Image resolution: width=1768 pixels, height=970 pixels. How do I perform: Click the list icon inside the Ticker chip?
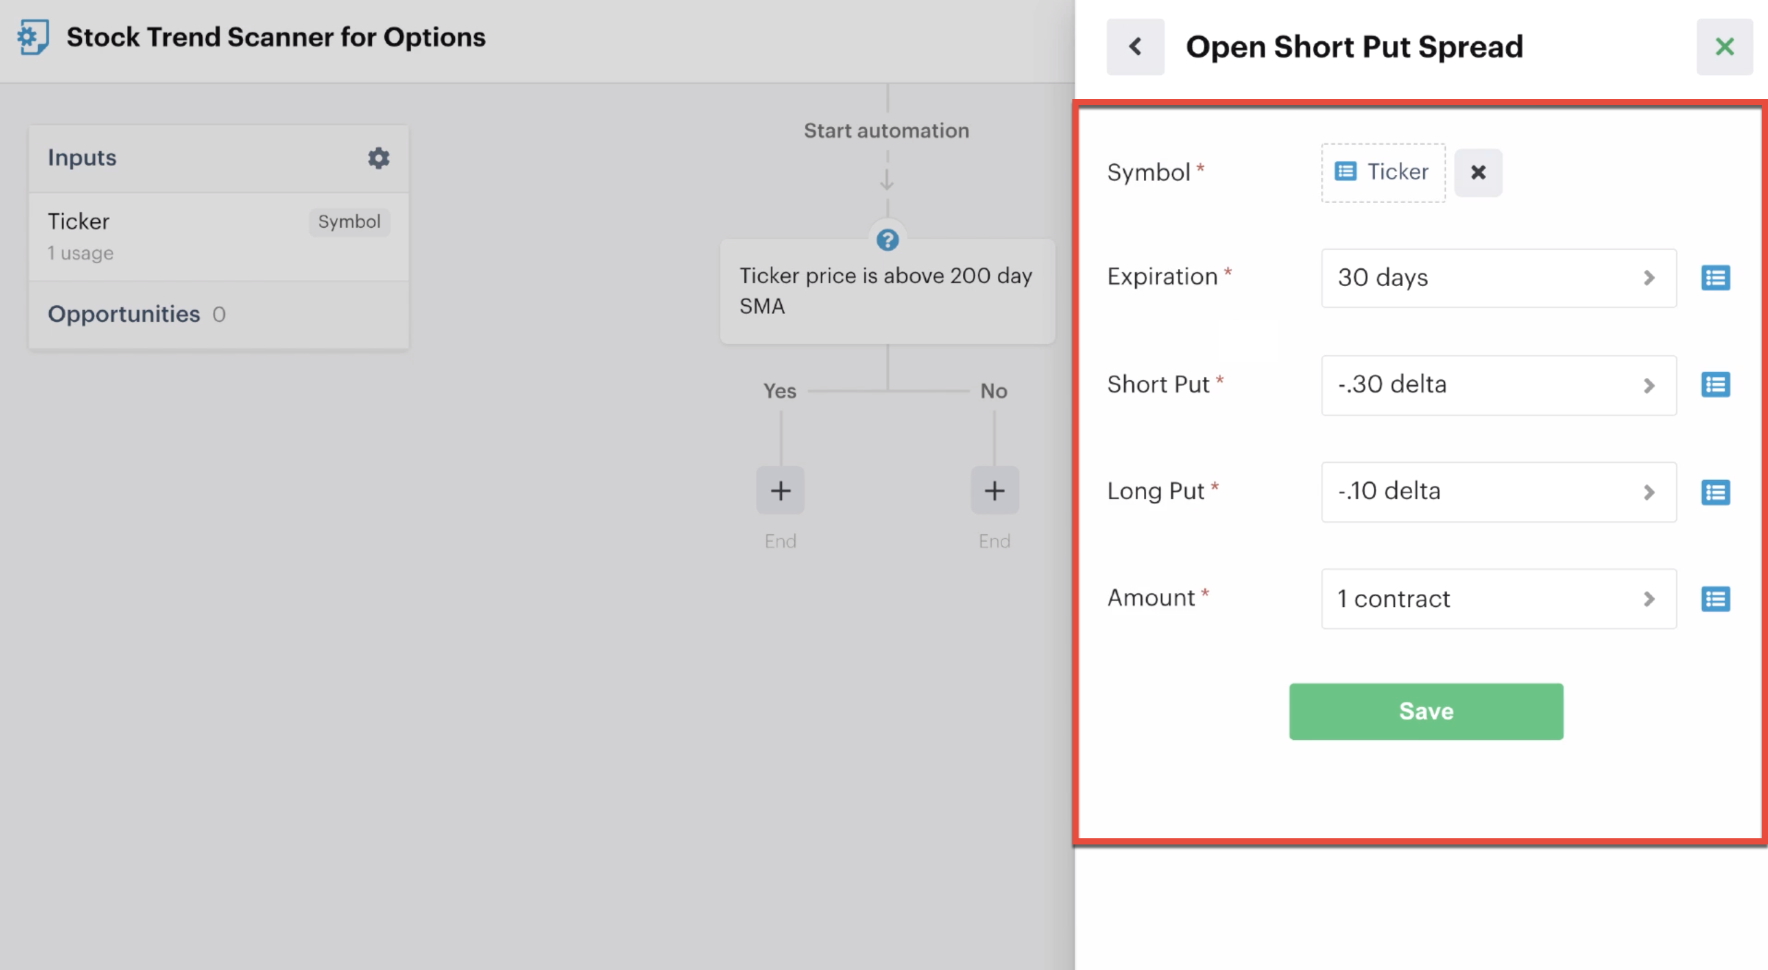point(1345,171)
